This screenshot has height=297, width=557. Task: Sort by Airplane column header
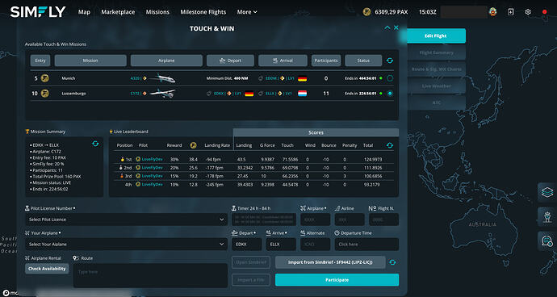click(166, 61)
